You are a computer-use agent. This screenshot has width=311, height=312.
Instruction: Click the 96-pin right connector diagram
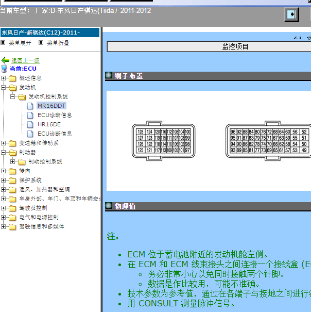tap(268, 141)
